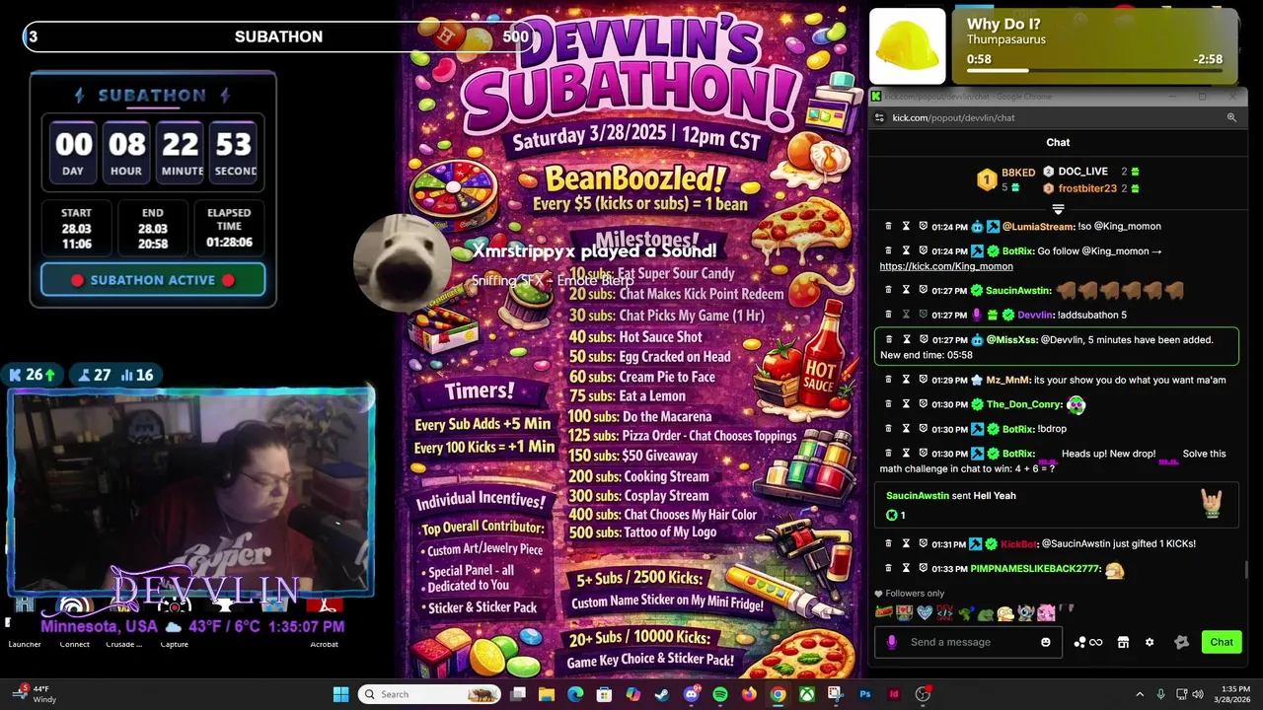Click the LumiaStream username in chat

tap(1037, 227)
